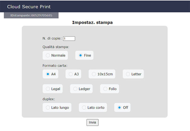
Task: Select Ledger paper format
Action: coord(75,89)
